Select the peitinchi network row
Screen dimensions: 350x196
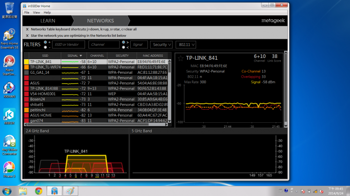point(96,110)
